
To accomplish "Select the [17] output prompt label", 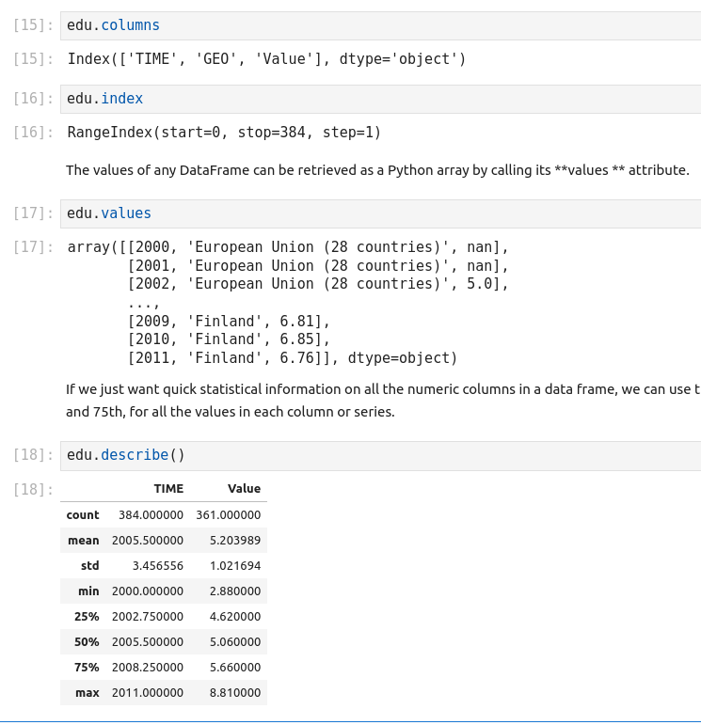I will click(x=33, y=248).
